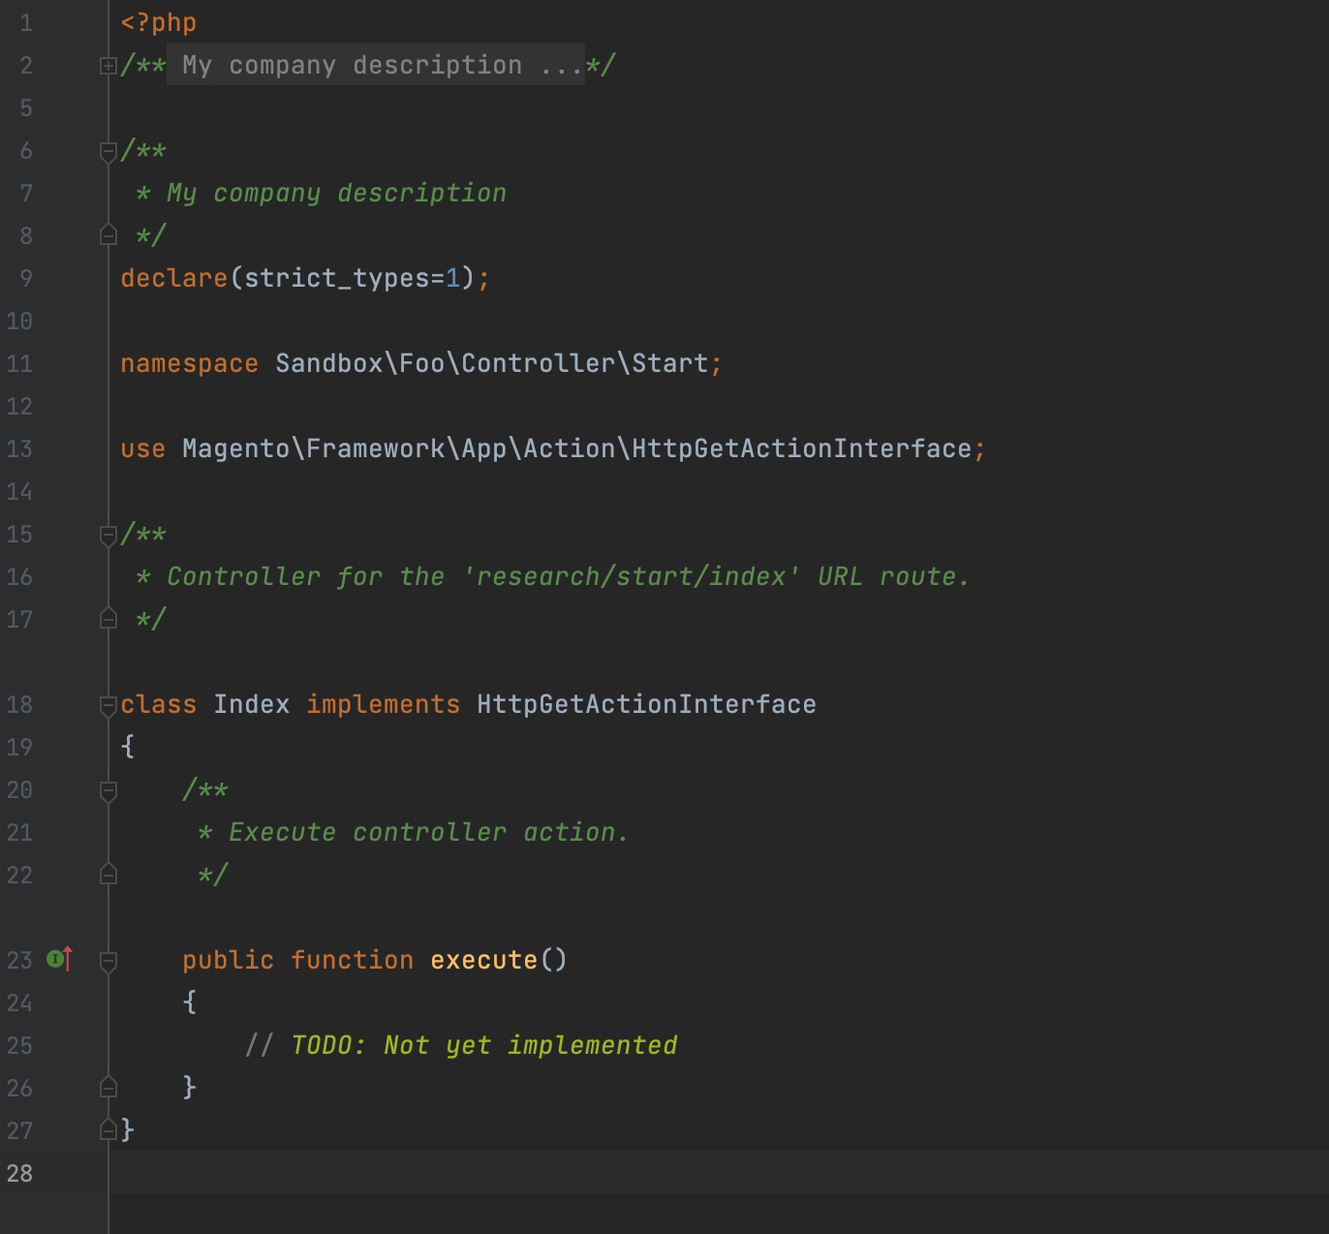1329x1234 pixels.
Task: Collapse the doc comment starting on line 15
Action: pos(108,535)
